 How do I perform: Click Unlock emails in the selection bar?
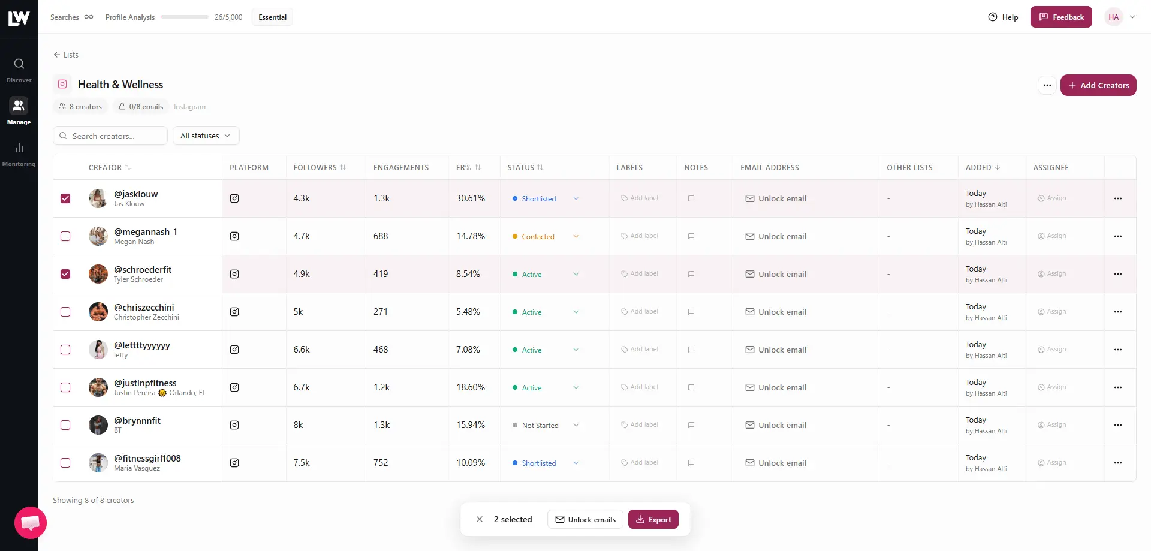click(x=585, y=519)
